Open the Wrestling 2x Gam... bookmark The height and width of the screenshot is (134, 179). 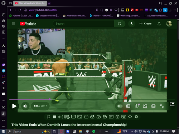click(128, 16)
